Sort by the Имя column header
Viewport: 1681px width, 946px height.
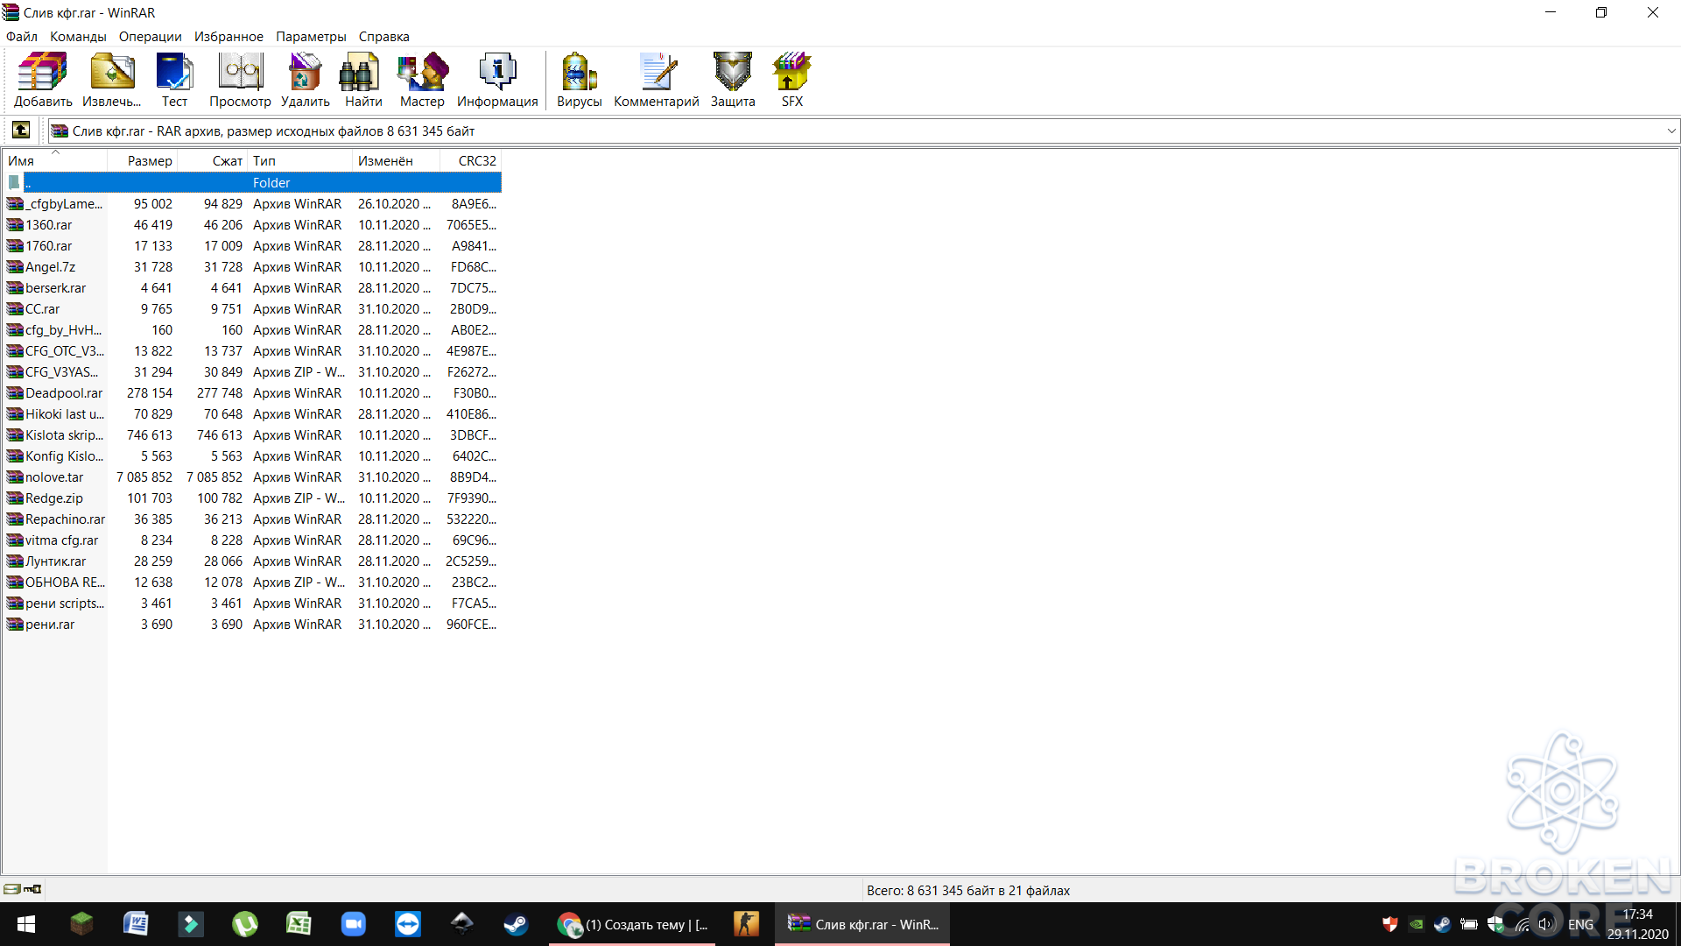(55, 161)
